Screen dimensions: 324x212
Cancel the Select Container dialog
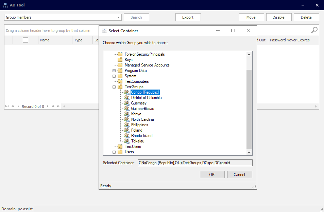(239, 174)
